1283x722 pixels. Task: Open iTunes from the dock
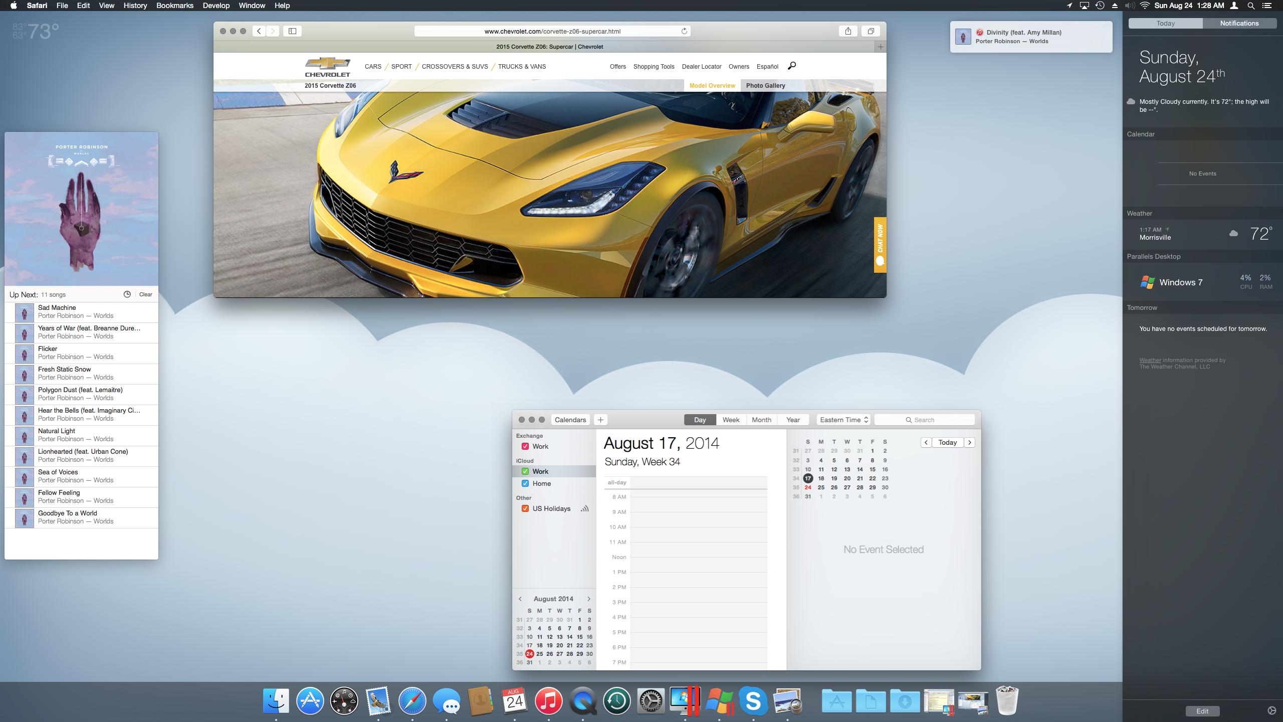[548, 700]
